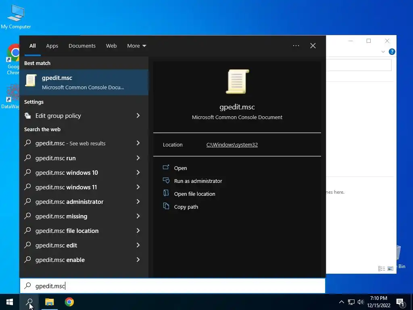Expand the Edit group policy arrow
The height and width of the screenshot is (310, 413).
(138, 115)
